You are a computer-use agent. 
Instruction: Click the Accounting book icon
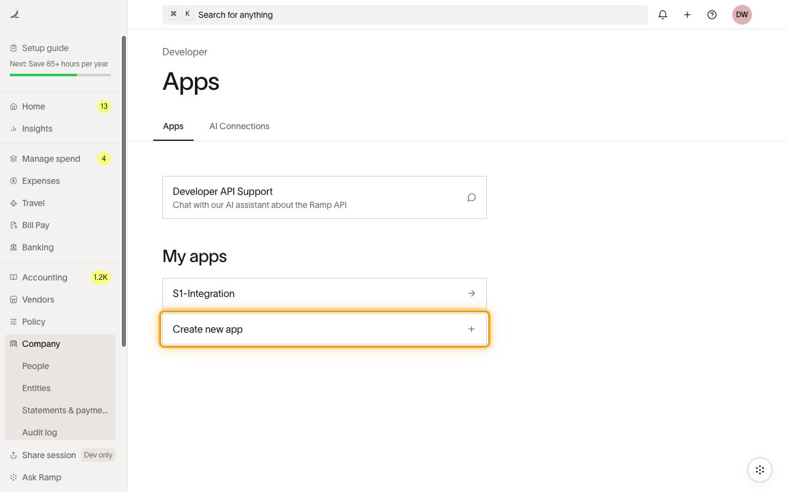14,277
